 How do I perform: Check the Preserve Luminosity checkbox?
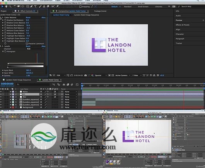pos(27,44)
